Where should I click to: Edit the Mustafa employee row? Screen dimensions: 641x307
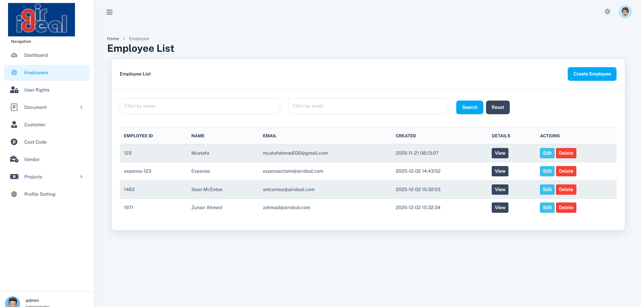[547, 153]
